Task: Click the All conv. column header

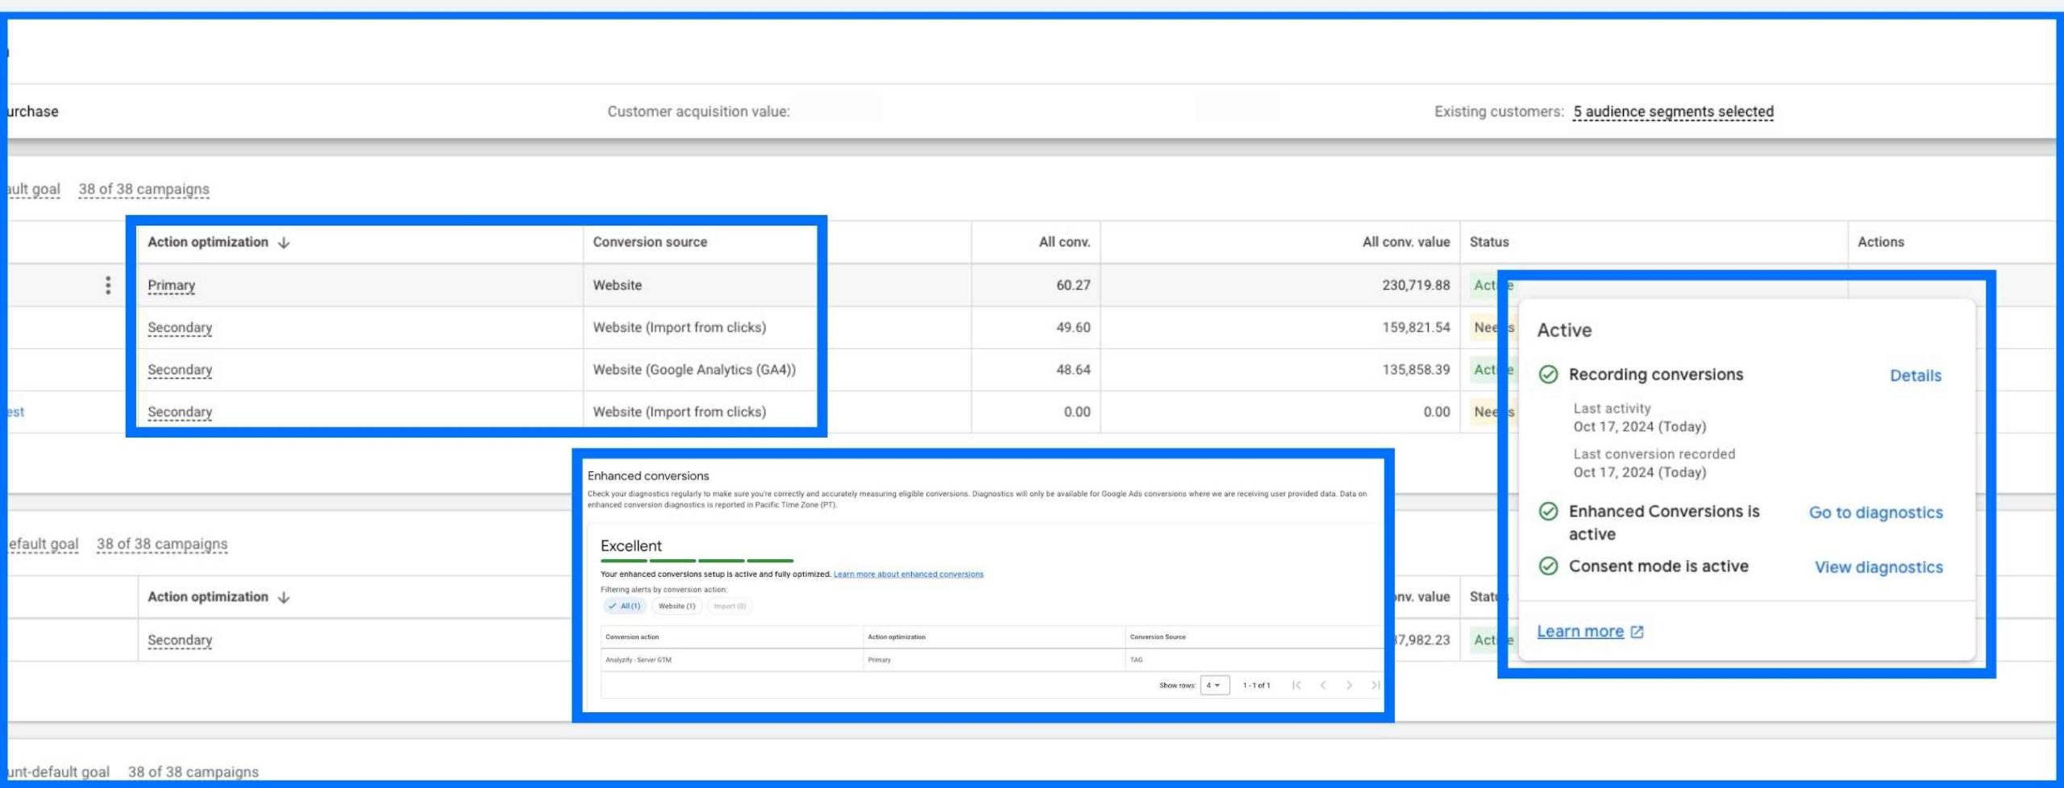Action: pos(1064,242)
